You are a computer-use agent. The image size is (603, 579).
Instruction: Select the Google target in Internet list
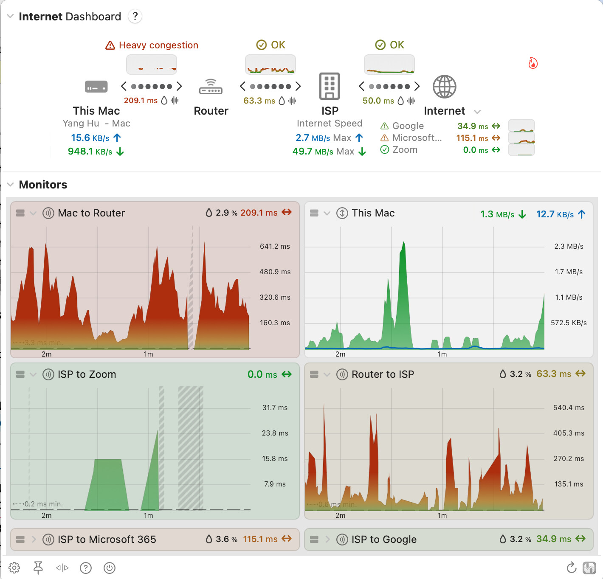(x=408, y=126)
